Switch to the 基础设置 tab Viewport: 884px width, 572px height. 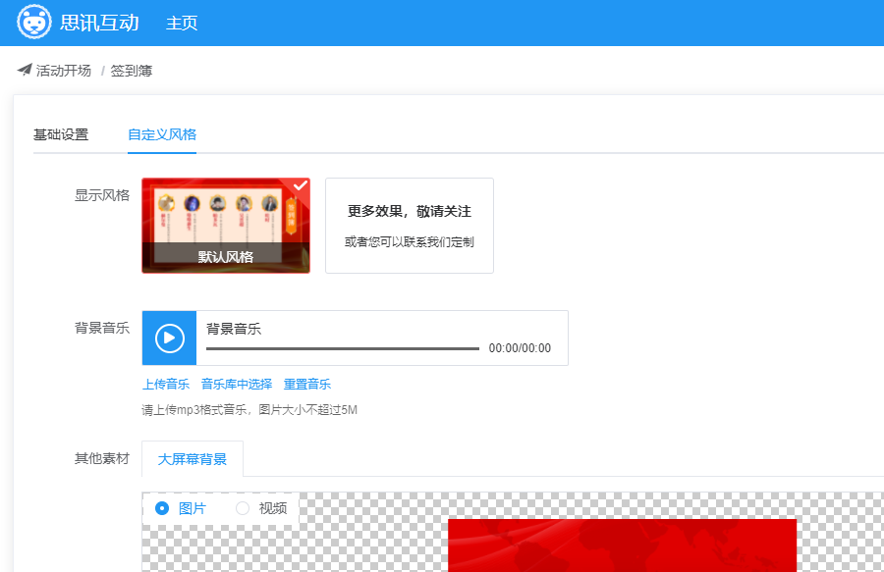point(61,134)
